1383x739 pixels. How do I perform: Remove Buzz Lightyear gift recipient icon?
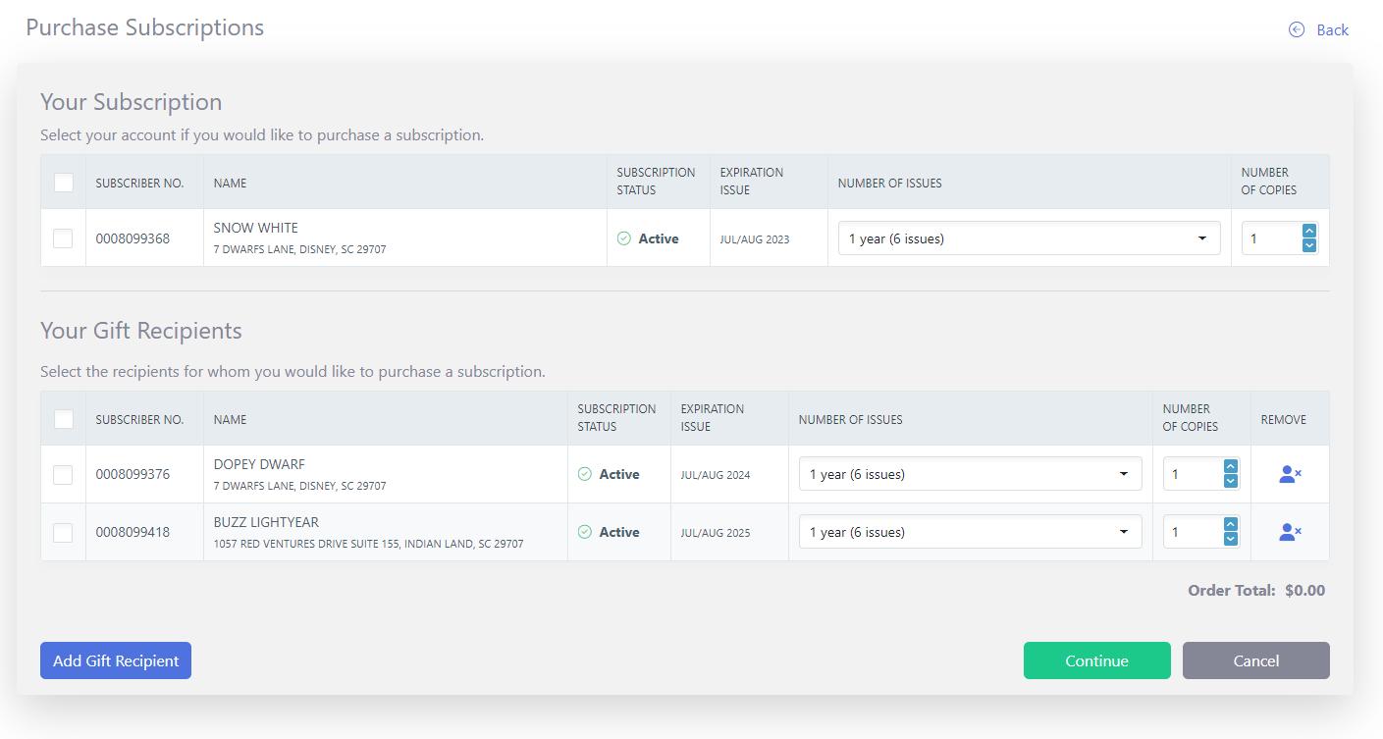(x=1290, y=532)
